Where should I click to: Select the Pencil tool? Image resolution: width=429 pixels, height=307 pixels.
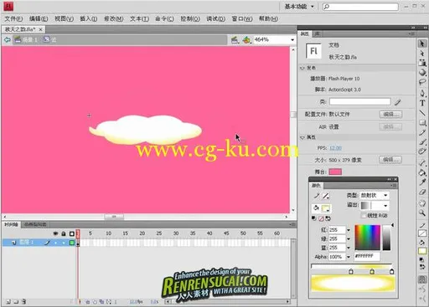[x=422, y=132]
